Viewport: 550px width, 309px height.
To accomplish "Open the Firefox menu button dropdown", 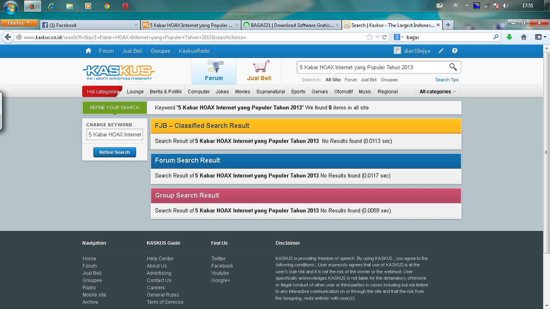I will 19,23.
